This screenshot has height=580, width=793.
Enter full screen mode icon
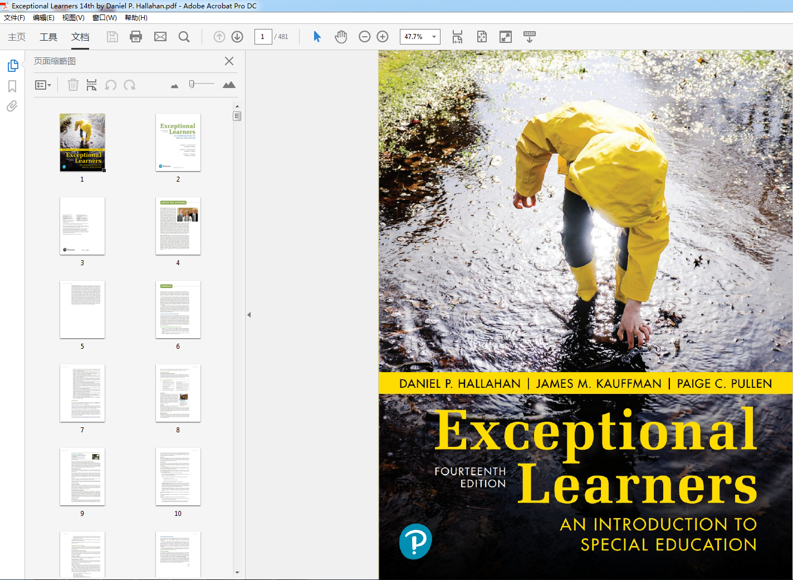coord(506,37)
